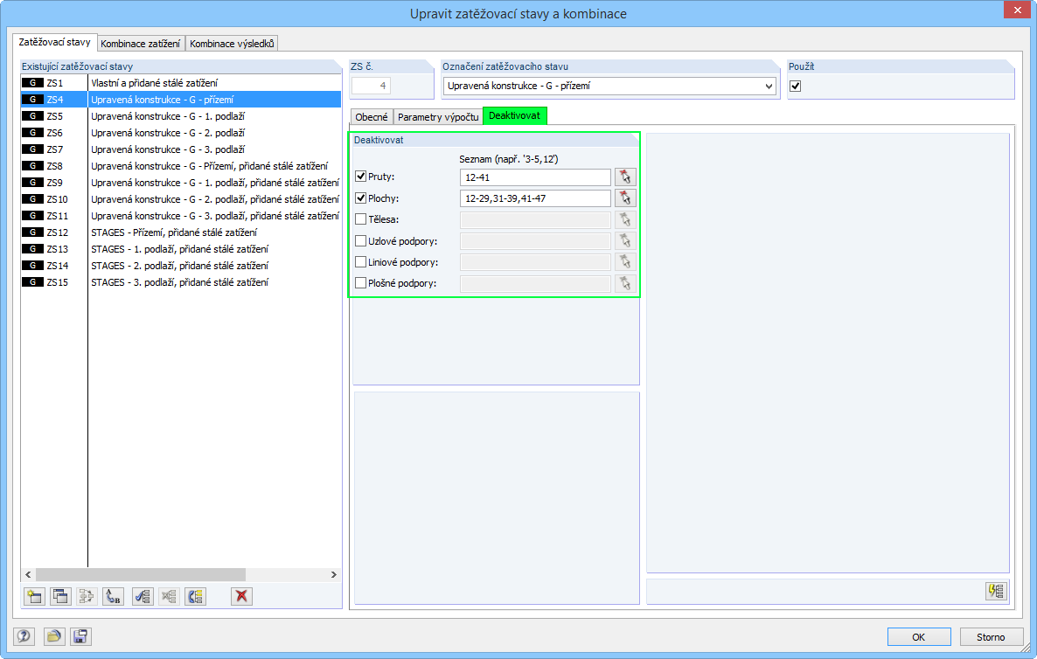The height and width of the screenshot is (659, 1037).
Task: Toggle the Pruty checkbox
Action: click(360, 177)
